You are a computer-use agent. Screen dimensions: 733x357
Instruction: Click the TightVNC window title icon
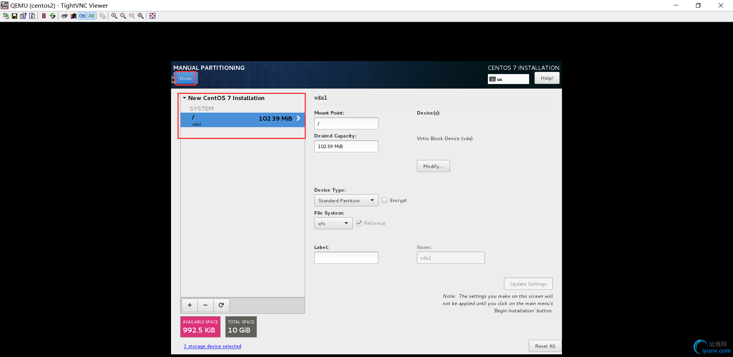click(5, 5)
